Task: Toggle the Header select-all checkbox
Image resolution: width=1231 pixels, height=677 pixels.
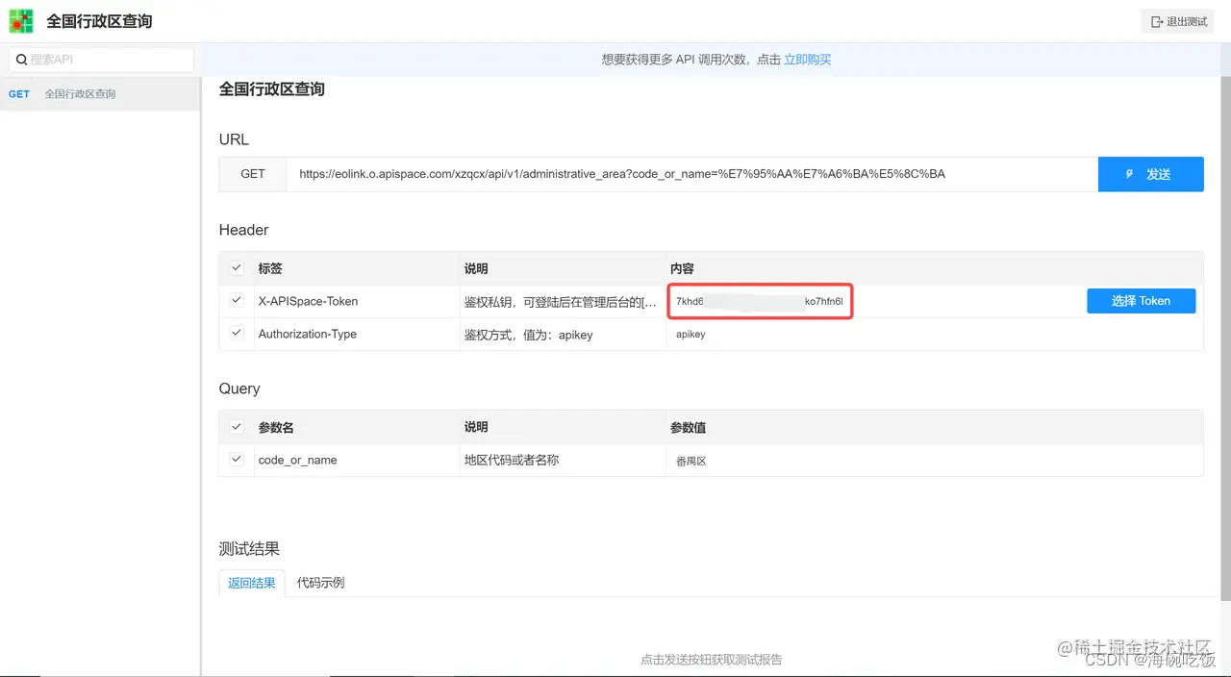Action: [237, 267]
